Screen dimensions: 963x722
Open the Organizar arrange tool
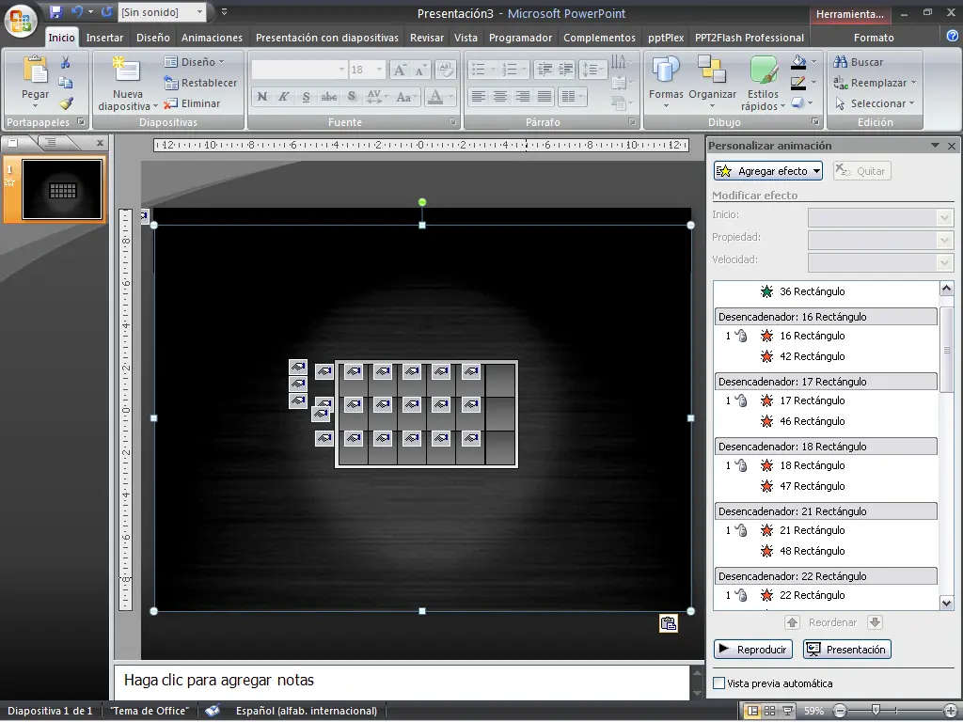tap(712, 69)
